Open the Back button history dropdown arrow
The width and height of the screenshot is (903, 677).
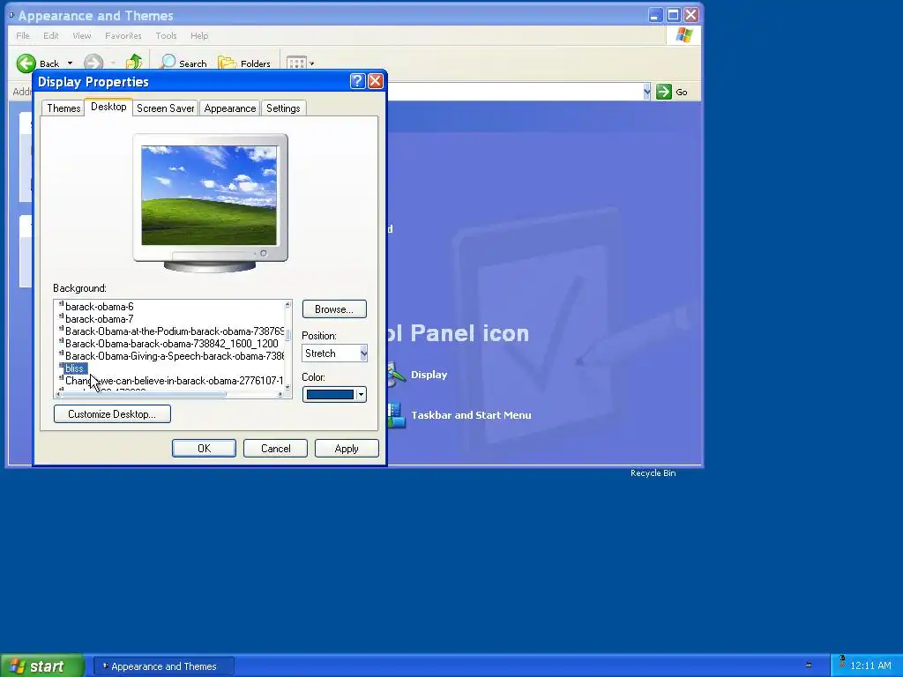(x=71, y=63)
